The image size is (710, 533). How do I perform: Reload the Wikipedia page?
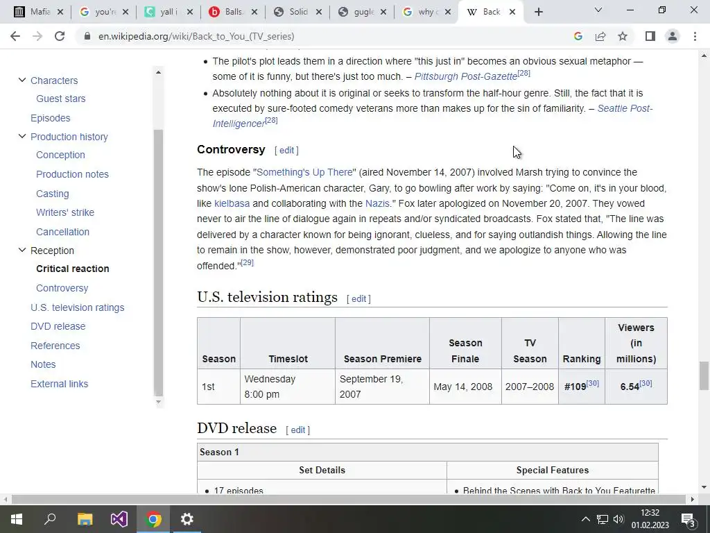click(x=60, y=36)
